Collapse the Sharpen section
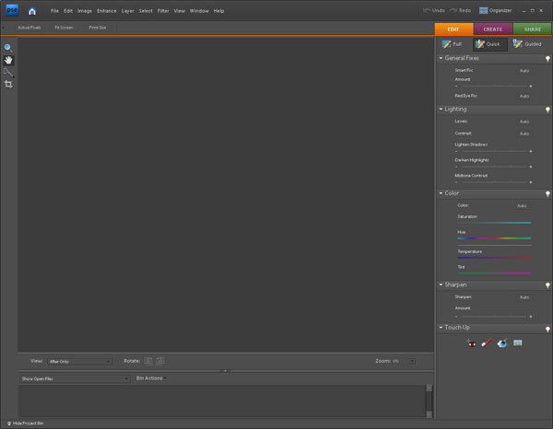553x429 pixels. (x=441, y=284)
